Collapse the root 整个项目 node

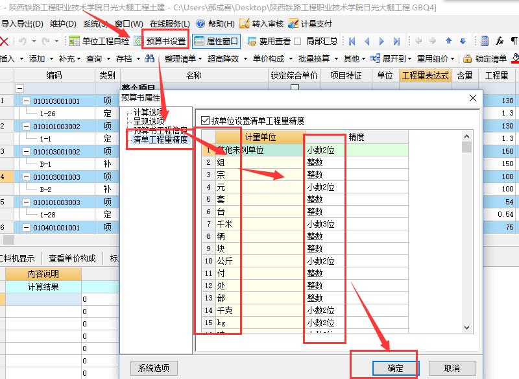tap(19, 88)
